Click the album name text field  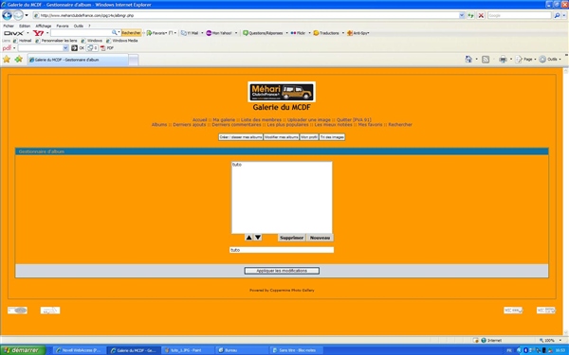point(282,250)
